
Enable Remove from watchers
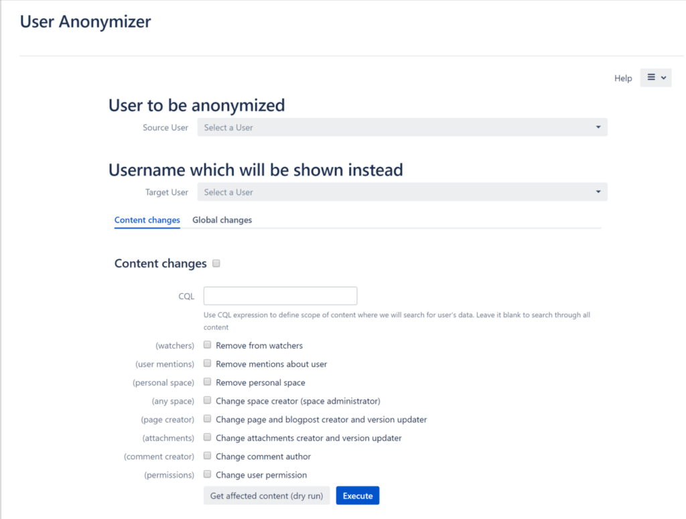click(208, 345)
